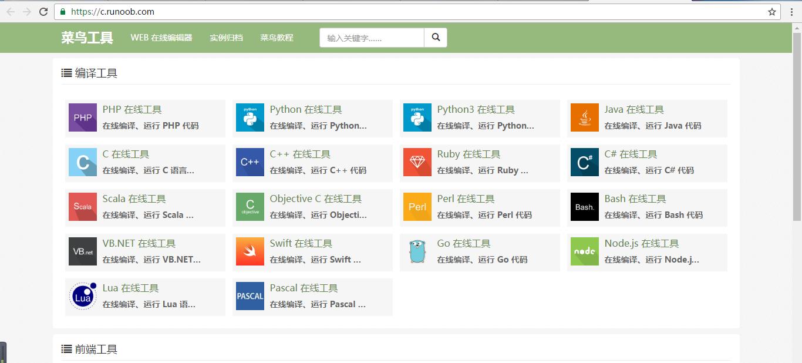Click the text 在线编译、运行 C# 代码
The width and height of the screenshot is (802, 363).
coord(649,170)
